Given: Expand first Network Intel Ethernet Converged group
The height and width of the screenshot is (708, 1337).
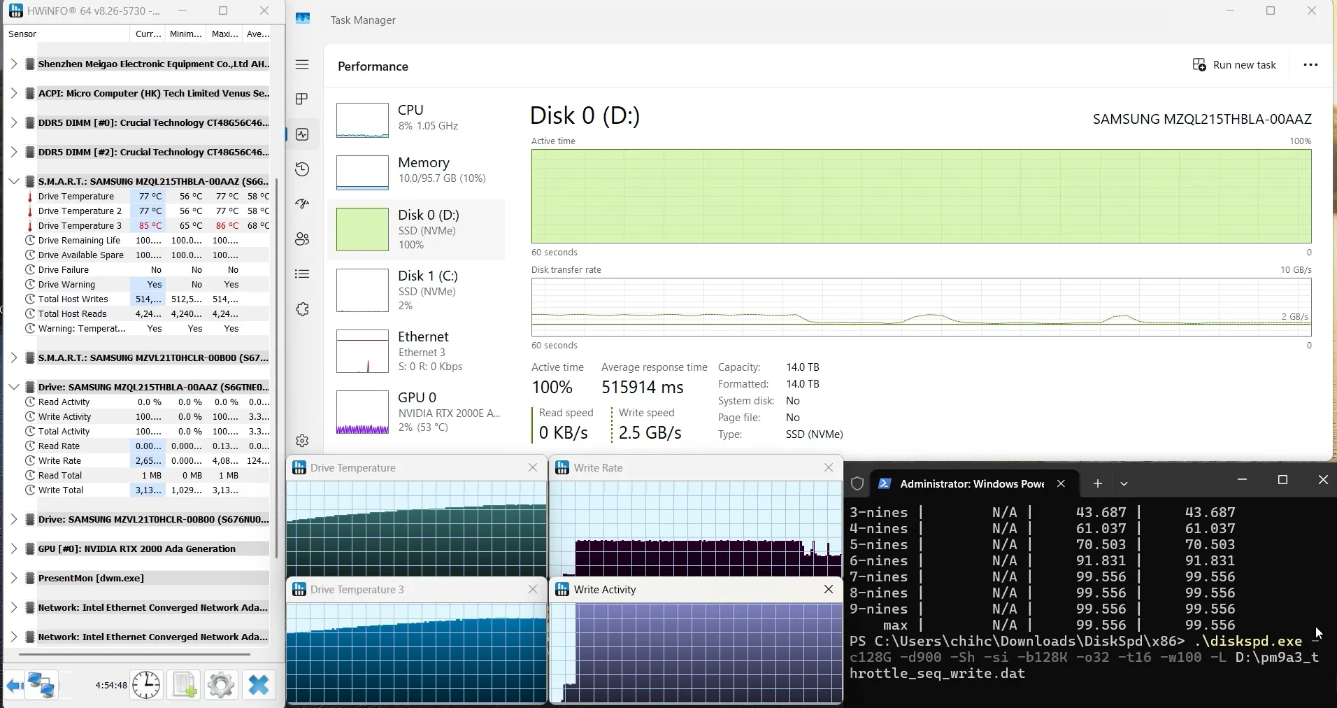Looking at the screenshot, I should coord(13,607).
